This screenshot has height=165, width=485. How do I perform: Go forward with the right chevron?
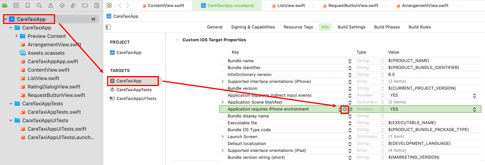point(128,6)
